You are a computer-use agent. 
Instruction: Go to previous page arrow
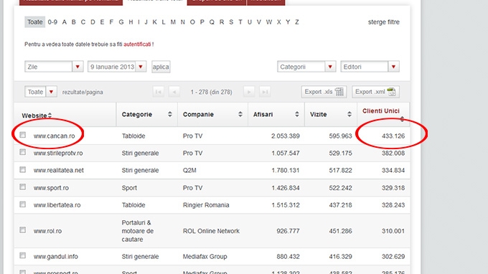174,92
